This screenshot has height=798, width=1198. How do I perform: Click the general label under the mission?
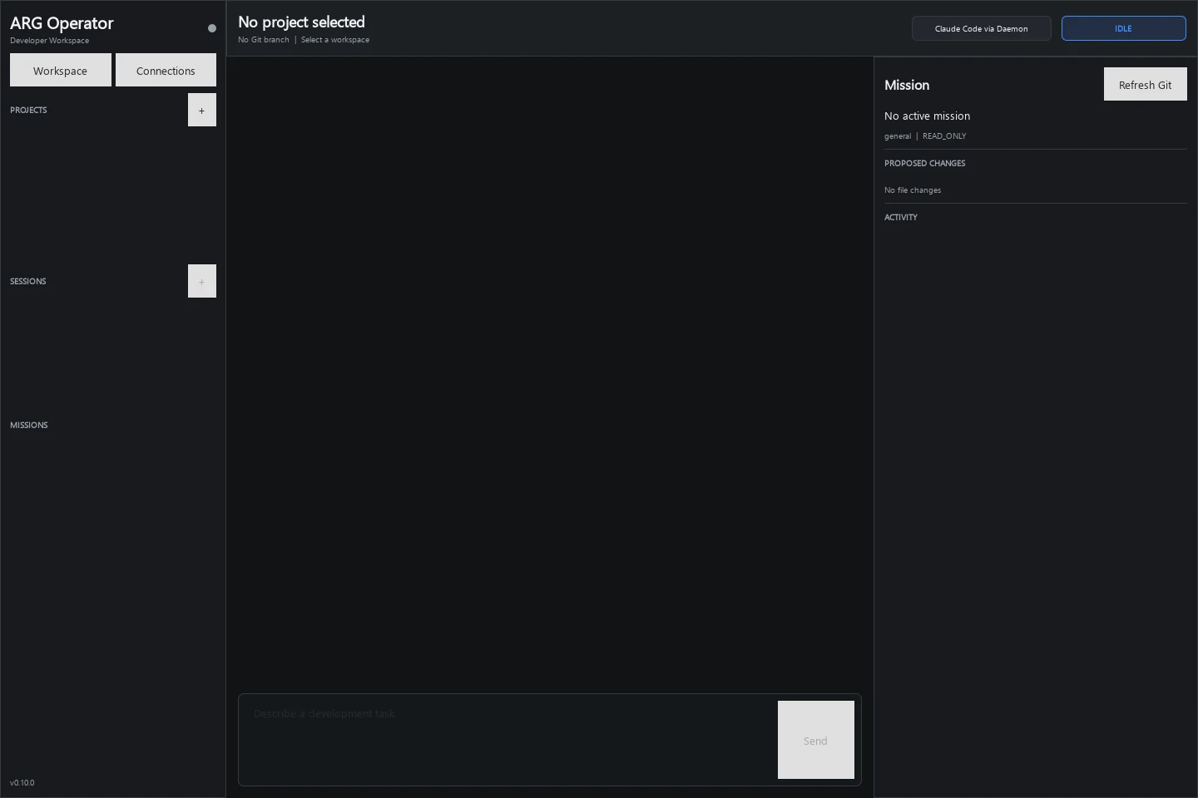(898, 135)
